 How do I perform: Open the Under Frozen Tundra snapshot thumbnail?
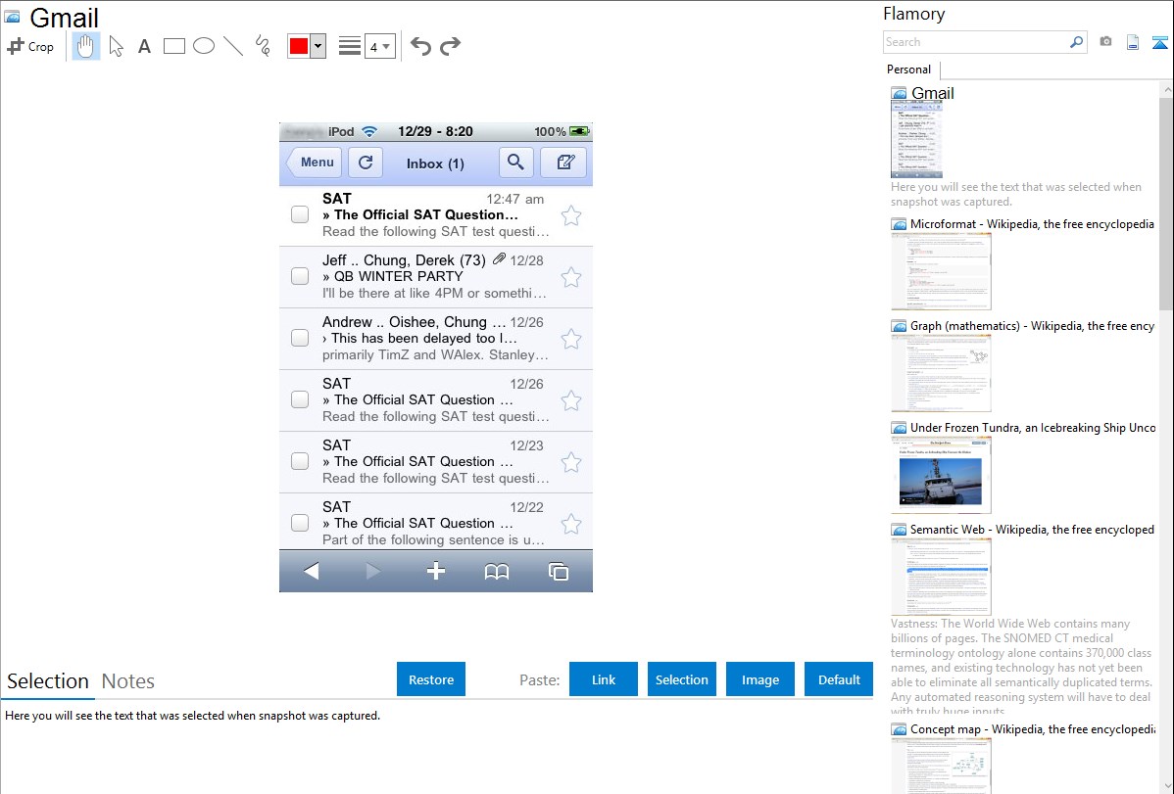coord(941,475)
